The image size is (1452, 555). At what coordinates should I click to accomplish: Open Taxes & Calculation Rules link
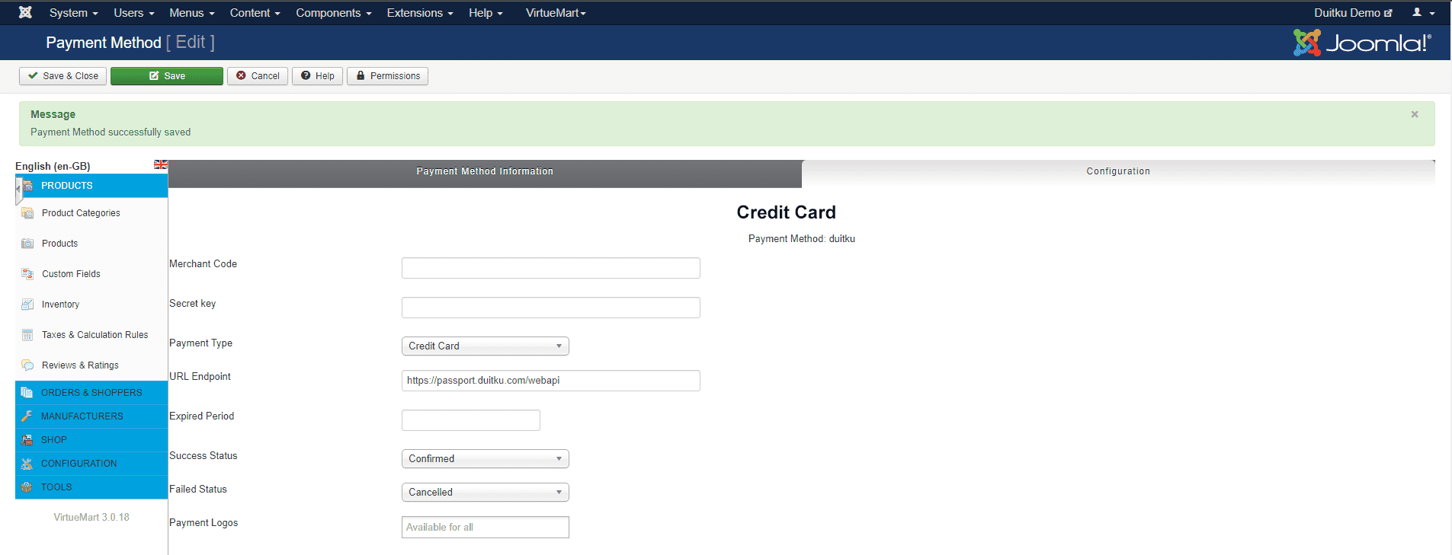coord(95,335)
